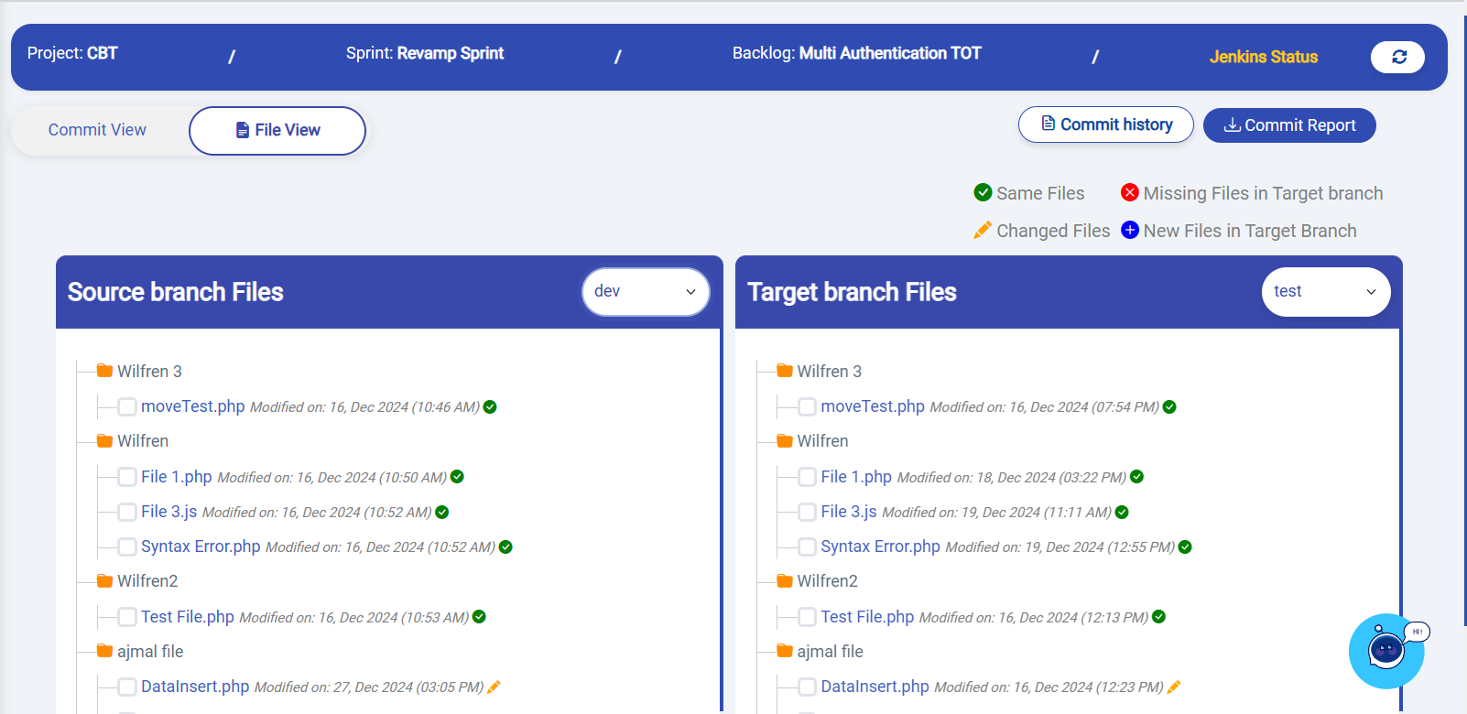Switch to the Commit View tab
The image size is (1467, 714).
(x=97, y=130)
